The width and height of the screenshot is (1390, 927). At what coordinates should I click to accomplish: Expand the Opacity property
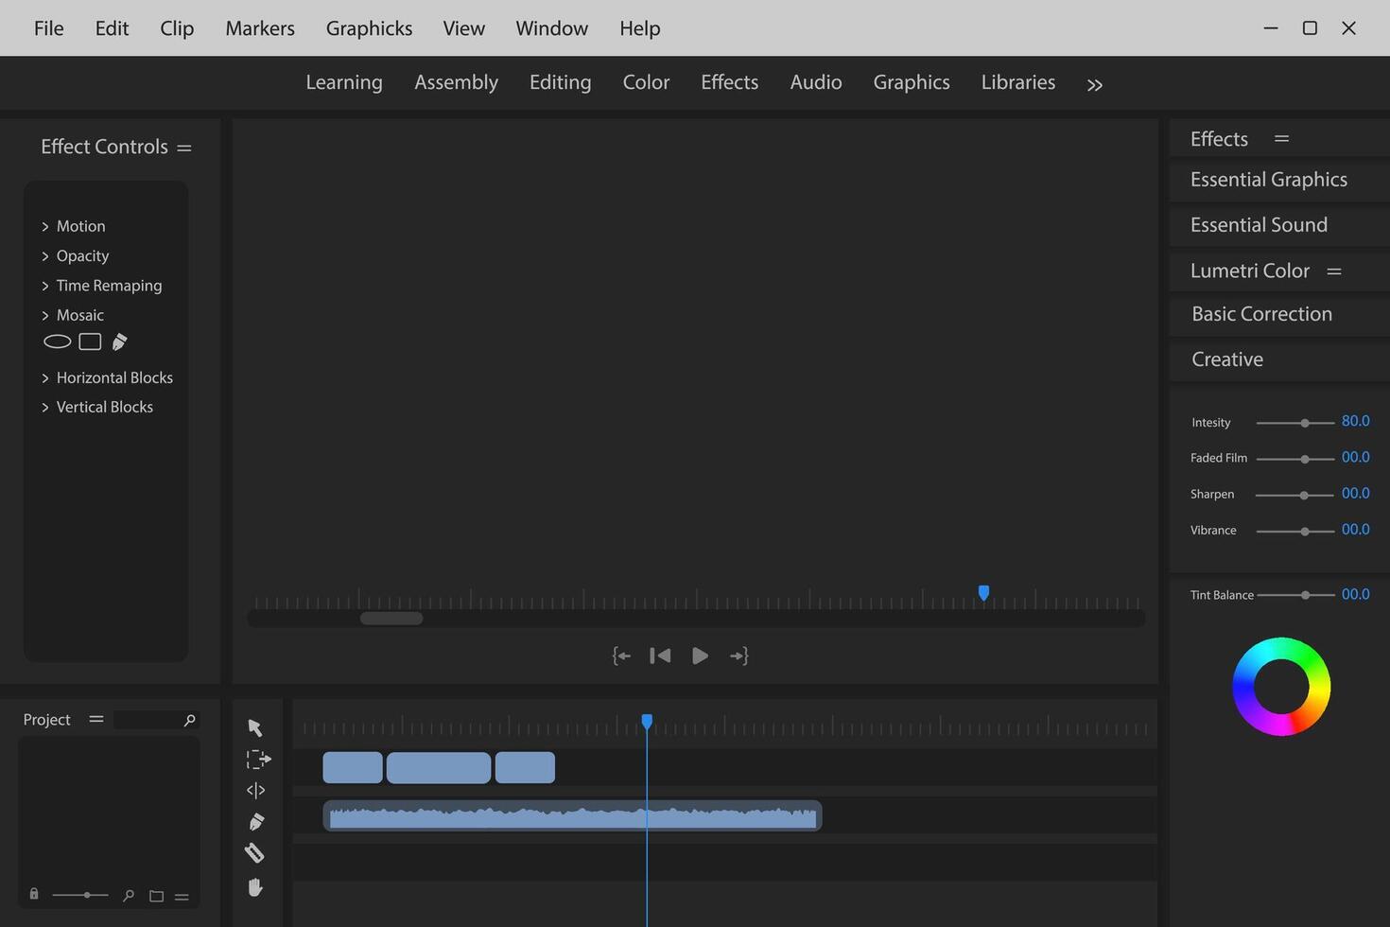[44, 256]
